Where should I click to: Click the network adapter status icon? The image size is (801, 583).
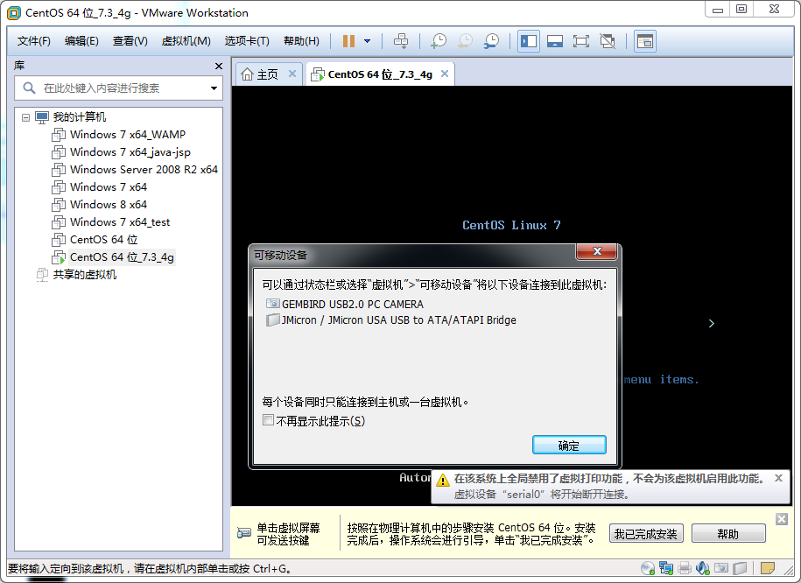666,568
